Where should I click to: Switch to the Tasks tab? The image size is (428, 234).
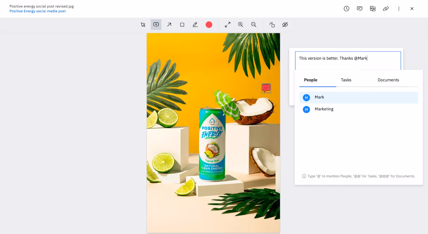(346, 80)
